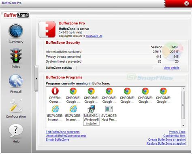Open the Trustware Ltd link
The image size is (192, 154).
click(x=94, y=36)
